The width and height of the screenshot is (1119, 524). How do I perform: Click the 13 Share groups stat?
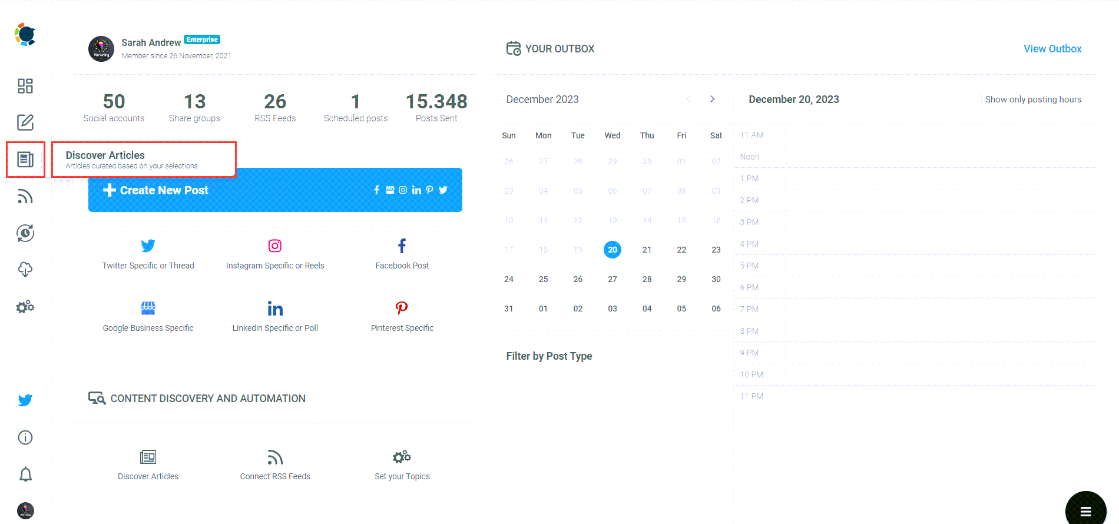click(194, 107)
